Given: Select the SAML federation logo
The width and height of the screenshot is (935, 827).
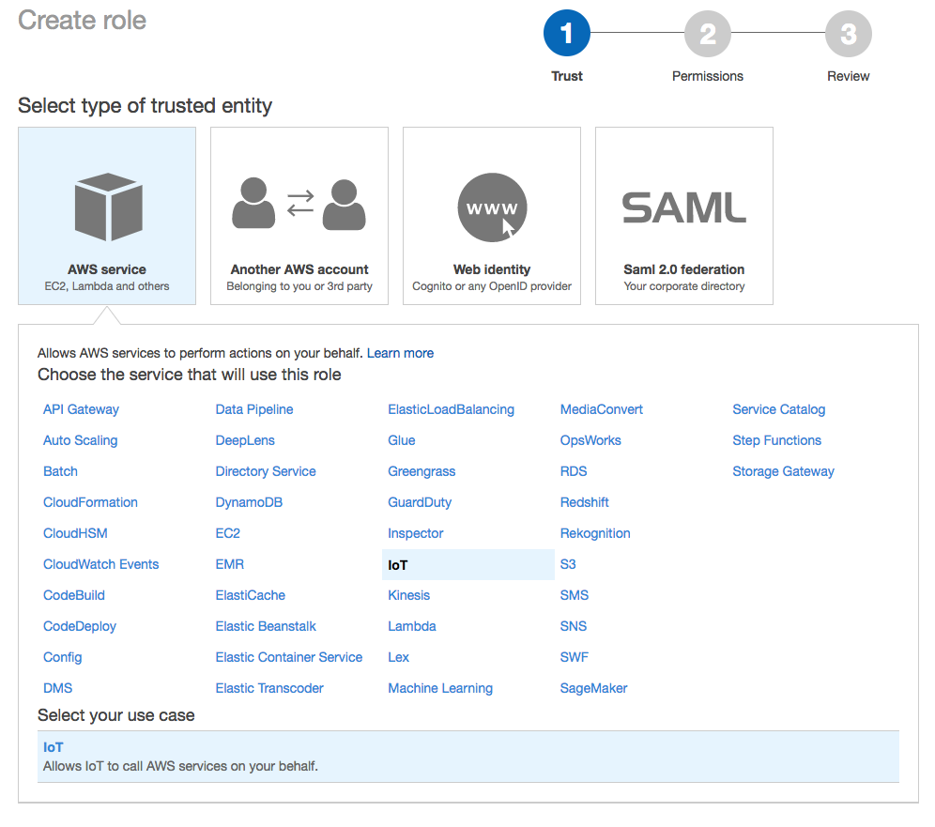Looking at the screenshot, I should [684, 207].
